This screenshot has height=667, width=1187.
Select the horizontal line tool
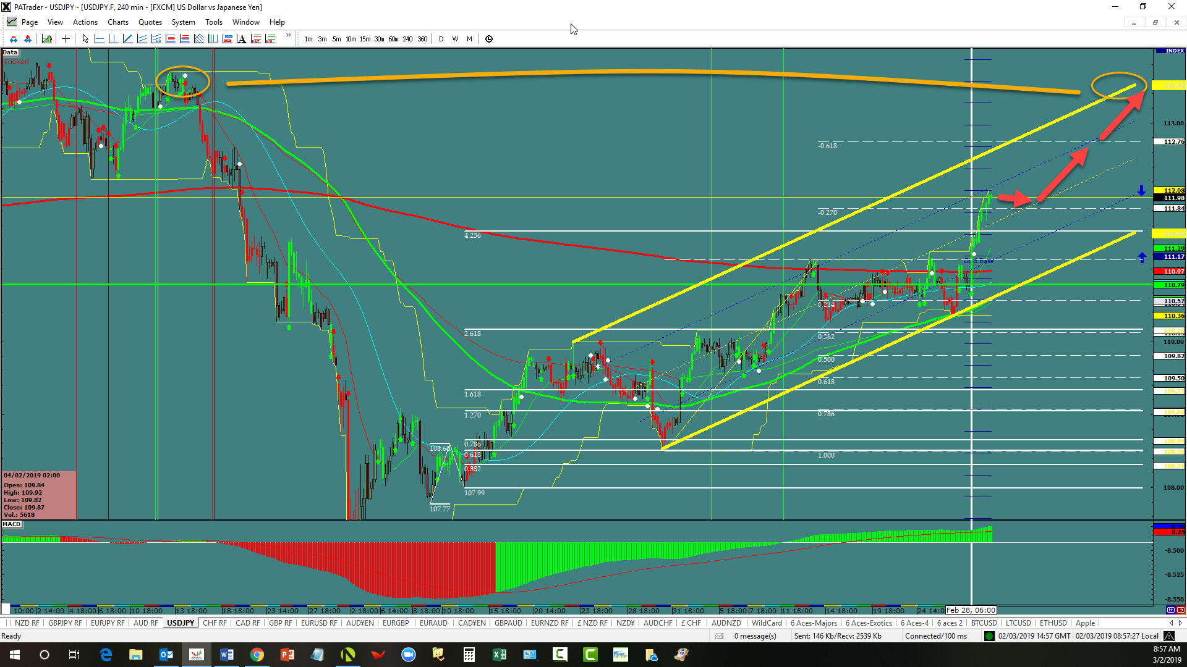coord(99,39)
